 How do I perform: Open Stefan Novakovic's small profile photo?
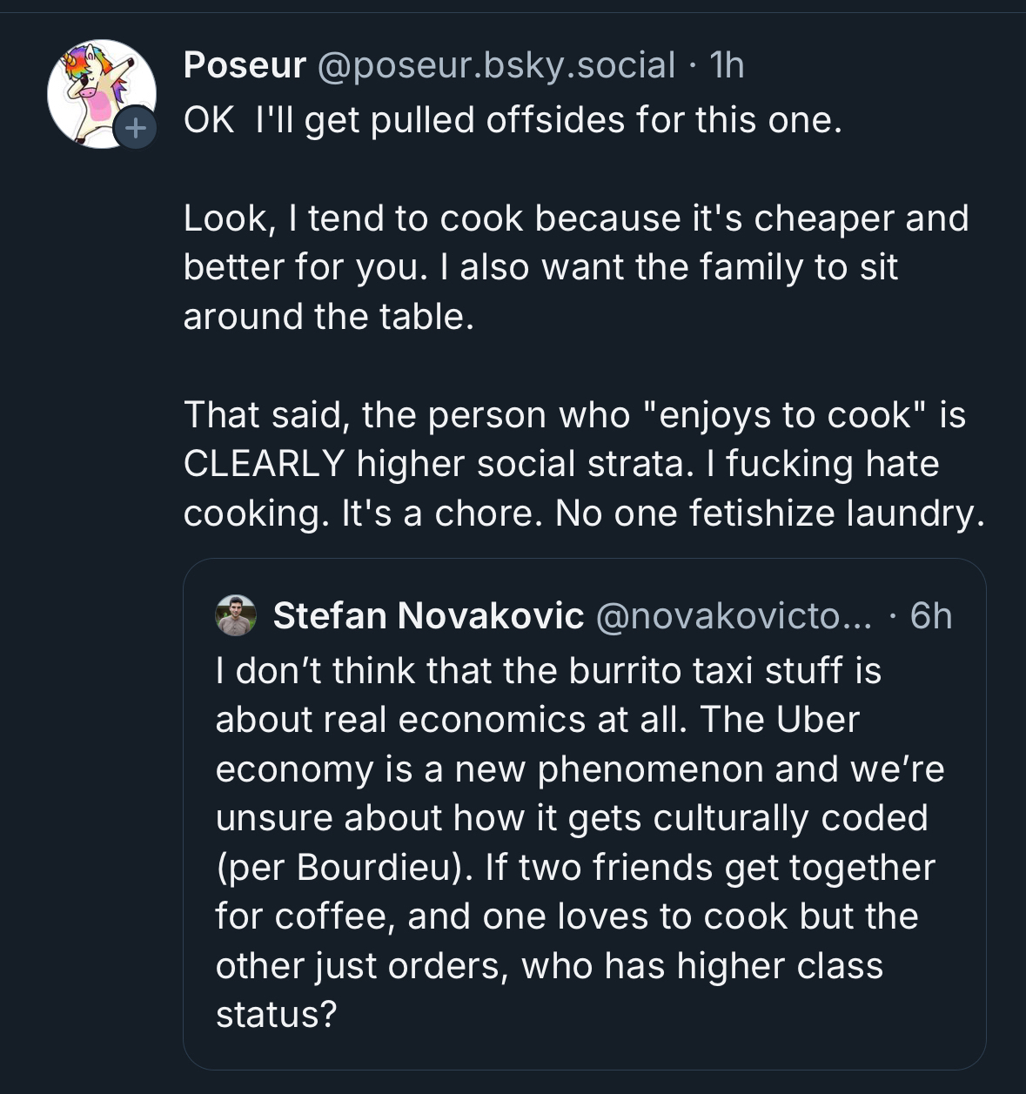click(x=235, y=616)
